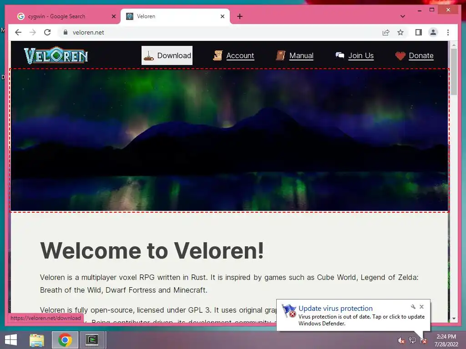Screen dimensions: 466x349
Task: Click the aurora banner image
Action: click(x=229, y=140)
